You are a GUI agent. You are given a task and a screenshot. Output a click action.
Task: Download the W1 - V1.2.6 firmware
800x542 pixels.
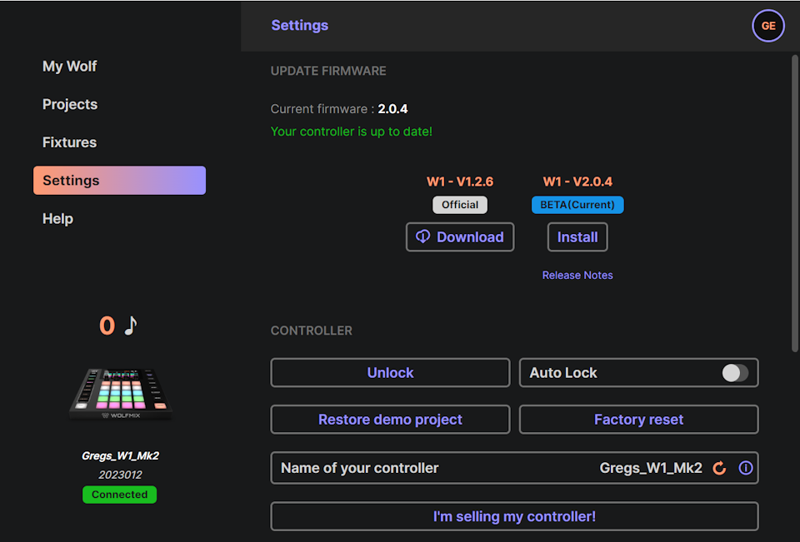(x=460, y=237)
